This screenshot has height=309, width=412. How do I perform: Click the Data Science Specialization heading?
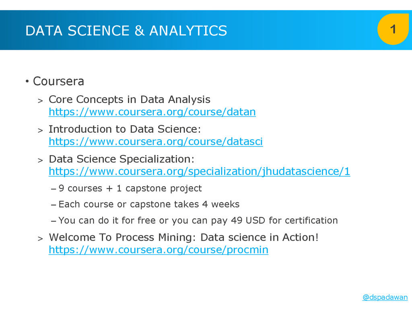[121, 159]
